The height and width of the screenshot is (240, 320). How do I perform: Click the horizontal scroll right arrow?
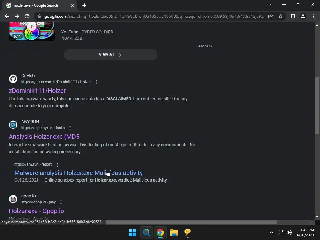click(x=312, y=222)
